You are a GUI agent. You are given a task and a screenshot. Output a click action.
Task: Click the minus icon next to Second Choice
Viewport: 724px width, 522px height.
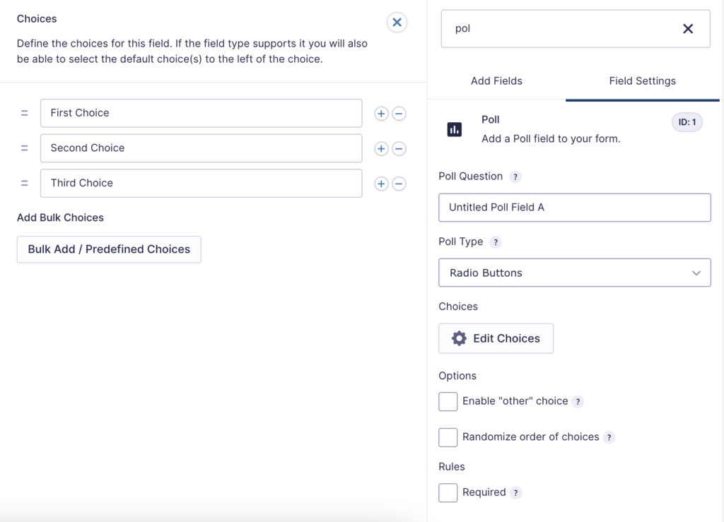tap(398, 148)
